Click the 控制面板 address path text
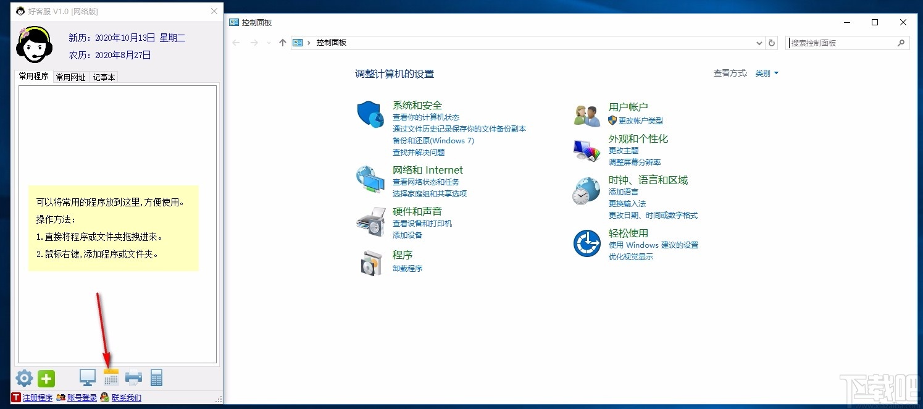 coord(332,43)
